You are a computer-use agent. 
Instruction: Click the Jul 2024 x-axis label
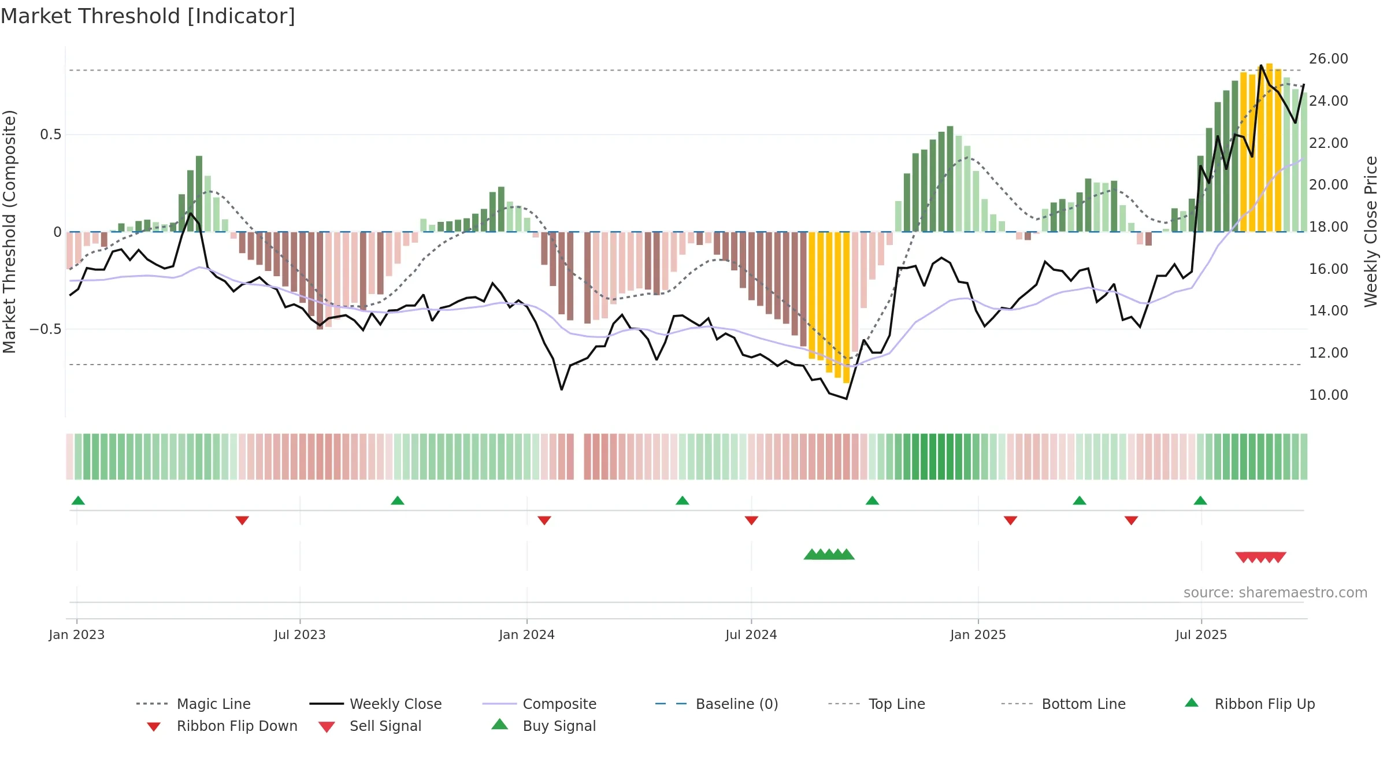coord(751,634)
